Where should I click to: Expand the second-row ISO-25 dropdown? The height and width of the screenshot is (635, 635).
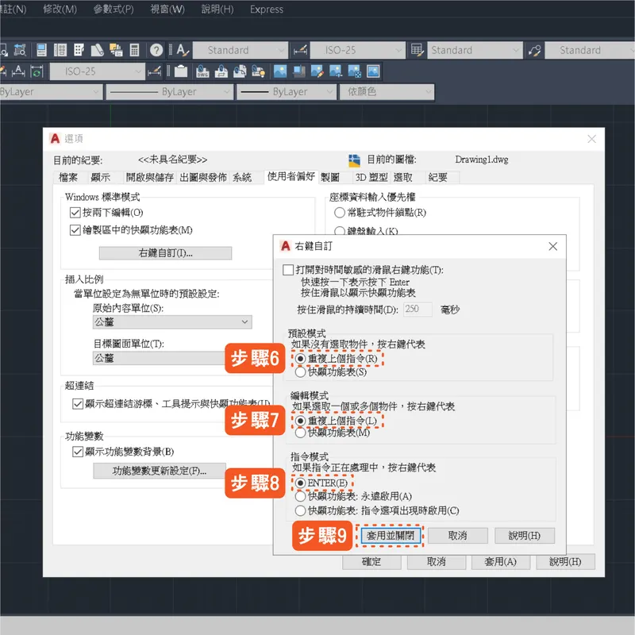[138, 71]
